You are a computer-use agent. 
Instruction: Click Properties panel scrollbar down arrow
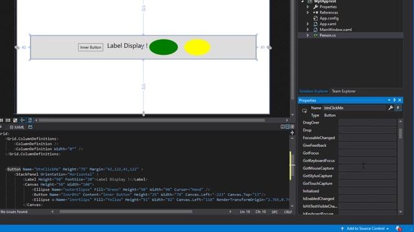tap(400, 211)
